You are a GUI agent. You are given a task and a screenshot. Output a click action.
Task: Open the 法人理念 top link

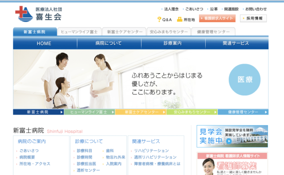171,9
